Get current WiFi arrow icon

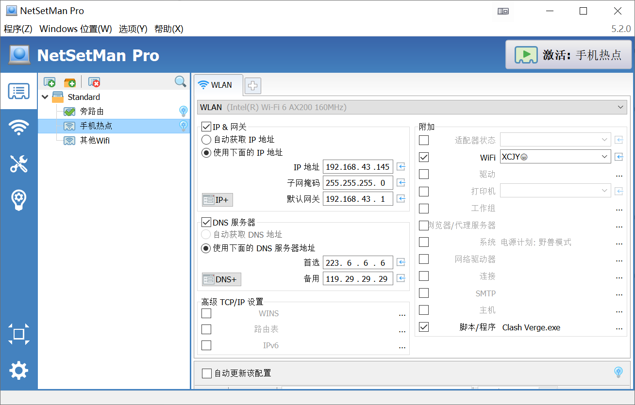point(618,157)
